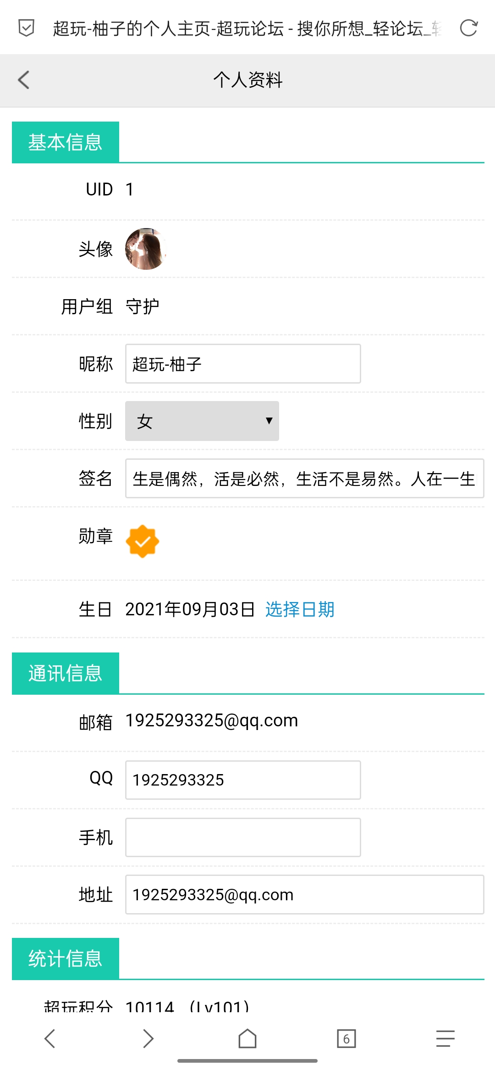
Task: Open the 性别 gender dropdown
Action: tap(202, 421)
